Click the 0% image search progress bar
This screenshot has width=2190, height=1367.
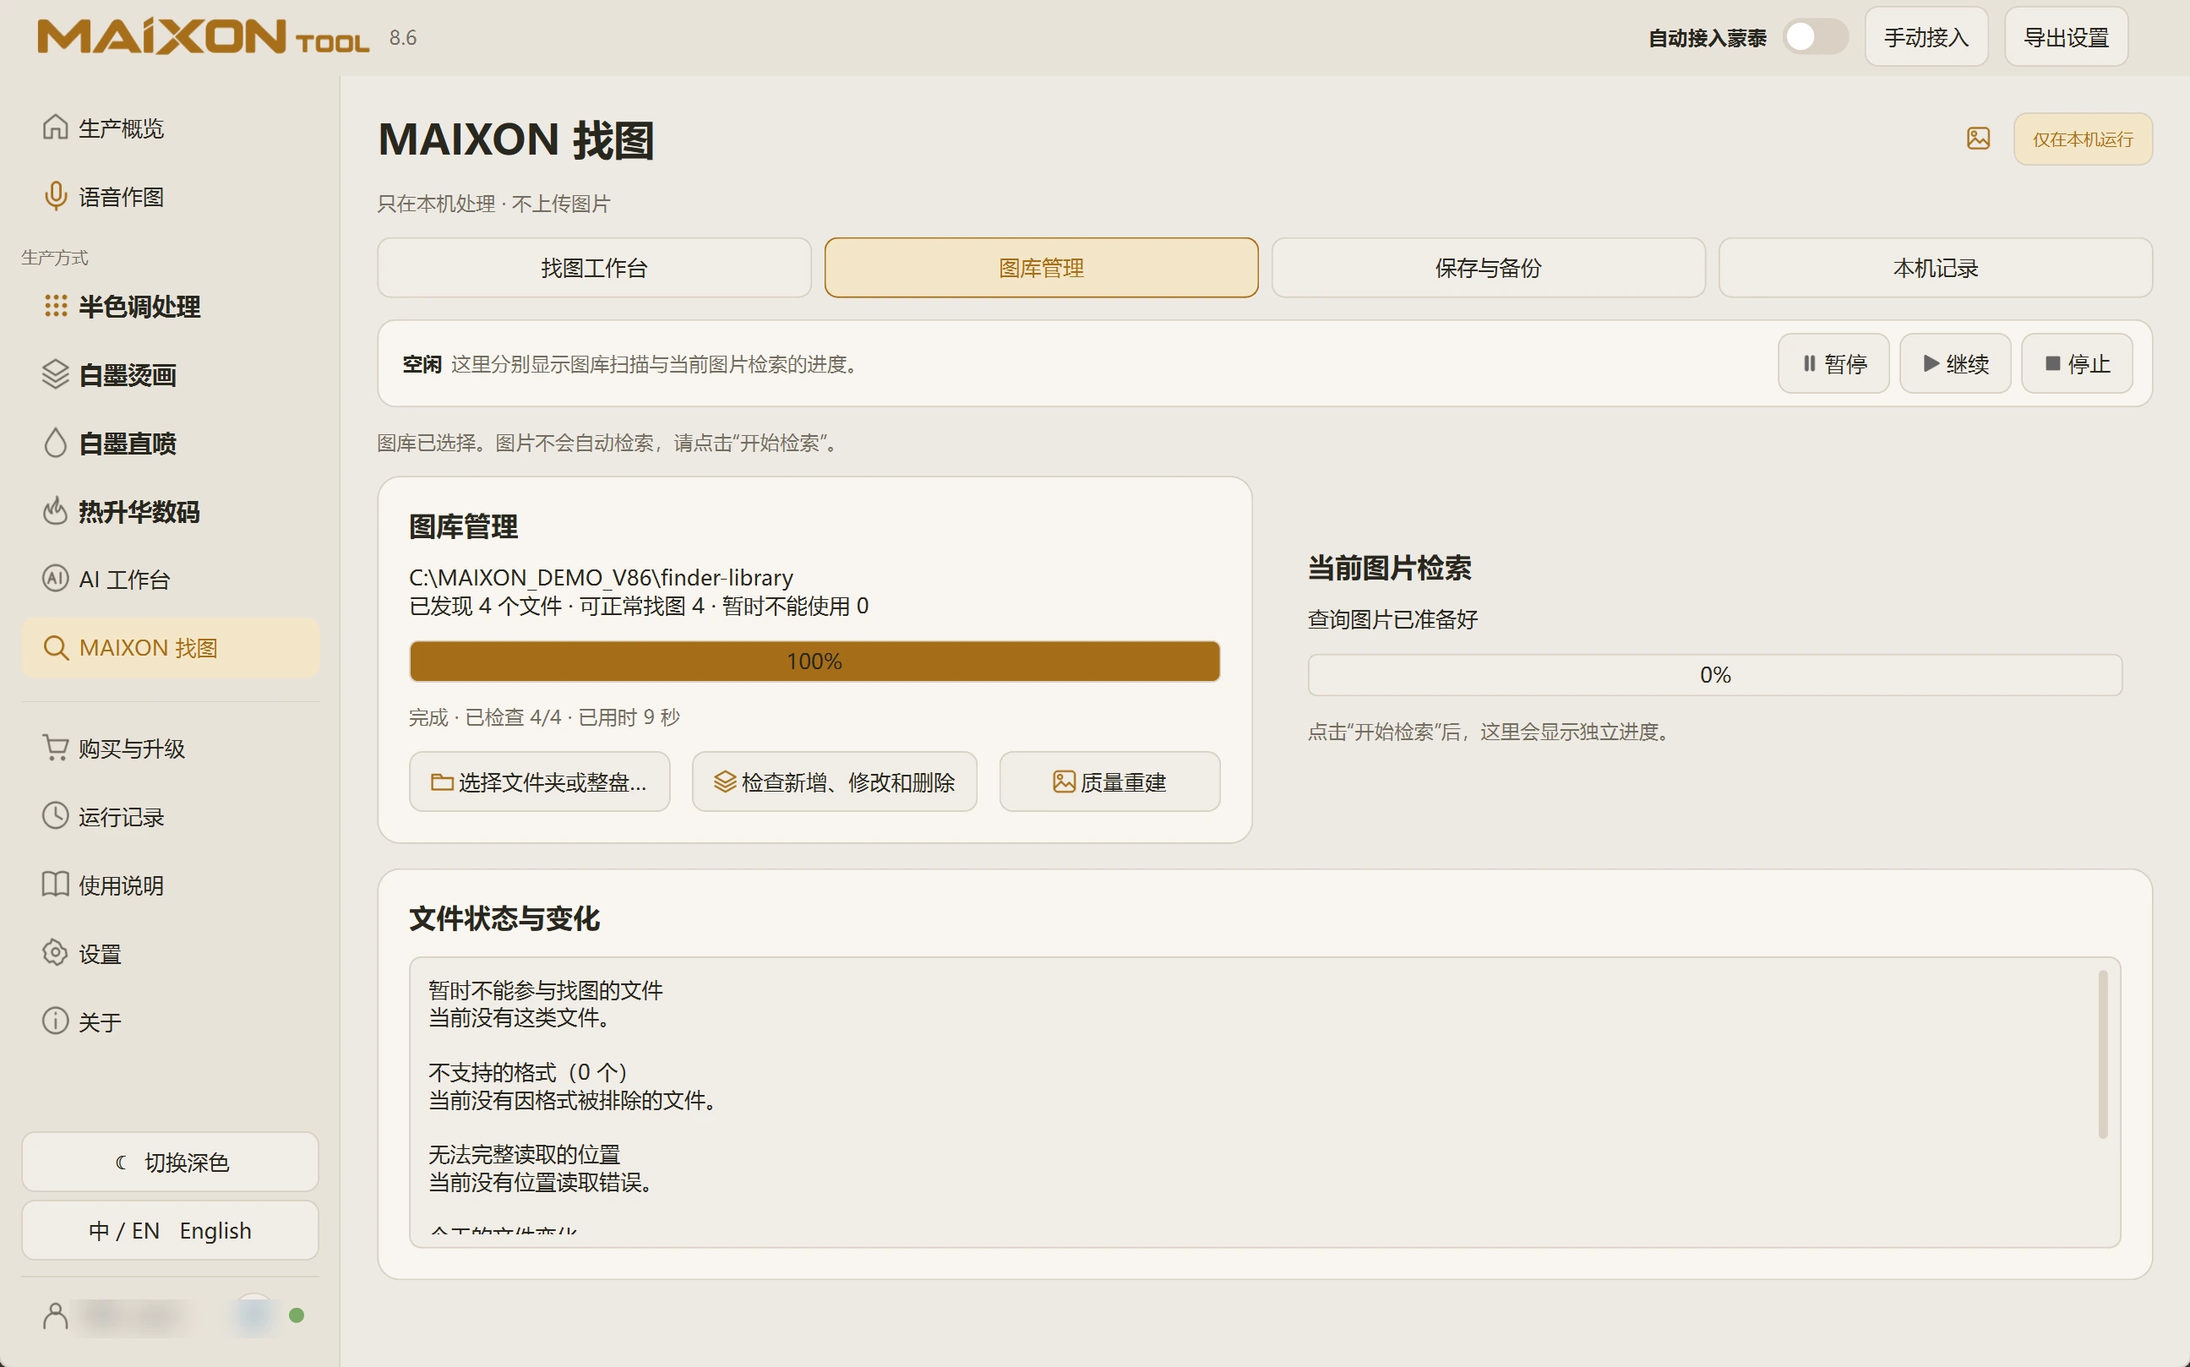(x=1714, y=674)
